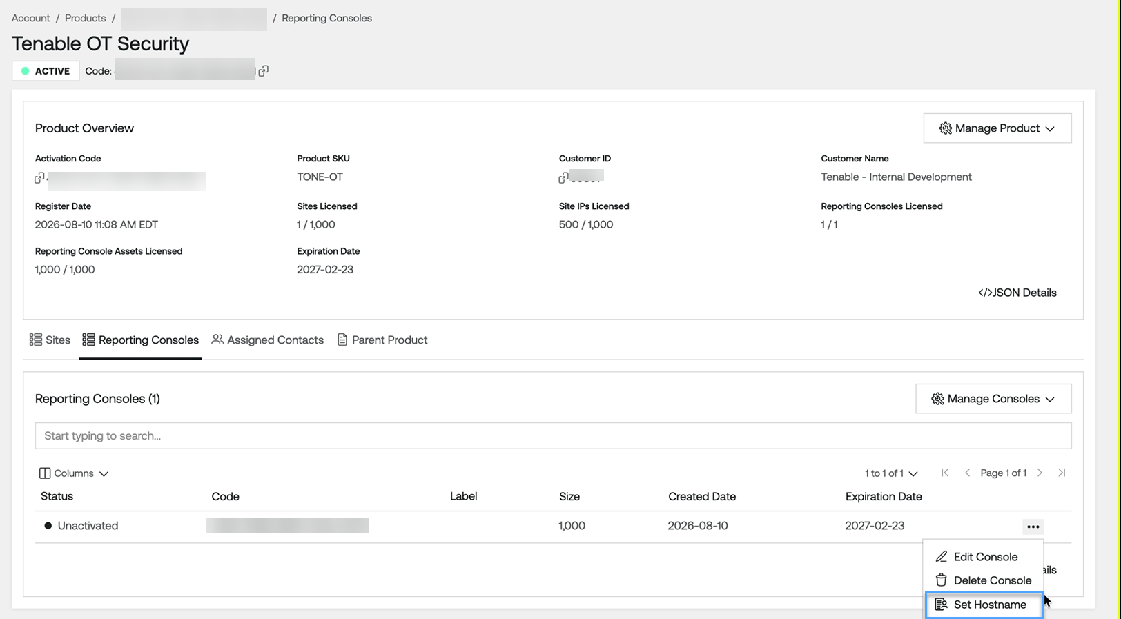
Task: Choose Delete Console from the context menu
Action: pyautogui.click(x=984, y=580)
